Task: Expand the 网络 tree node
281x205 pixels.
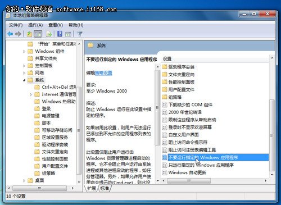Action: coord(24,73)
